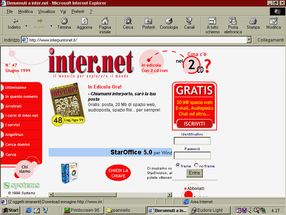Click the magnifier tray icon
The height and width of the screenshot is (215, 286).
coord(256,210)
